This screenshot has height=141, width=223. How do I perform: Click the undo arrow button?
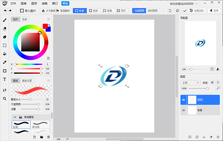click(x=5, y=10)
